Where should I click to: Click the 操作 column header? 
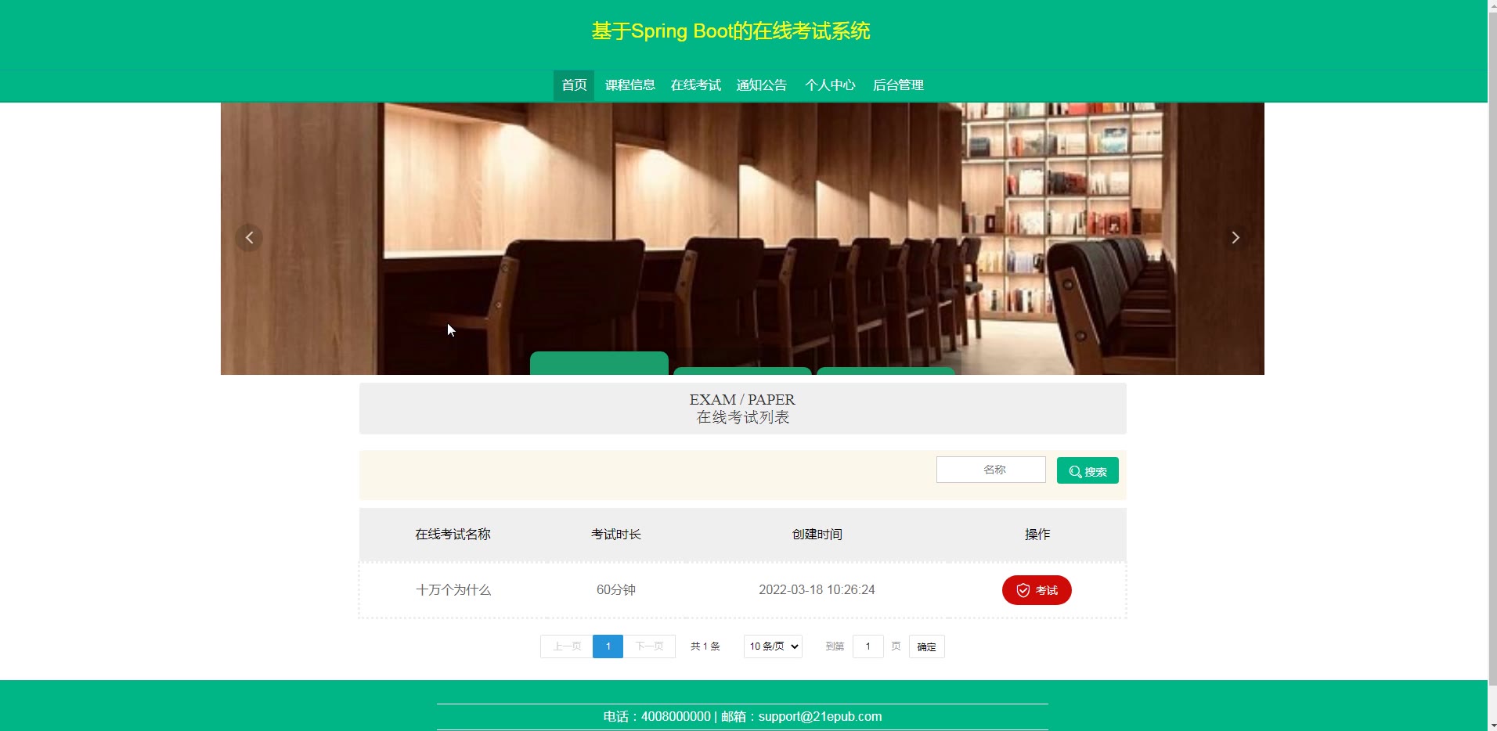1037,535
